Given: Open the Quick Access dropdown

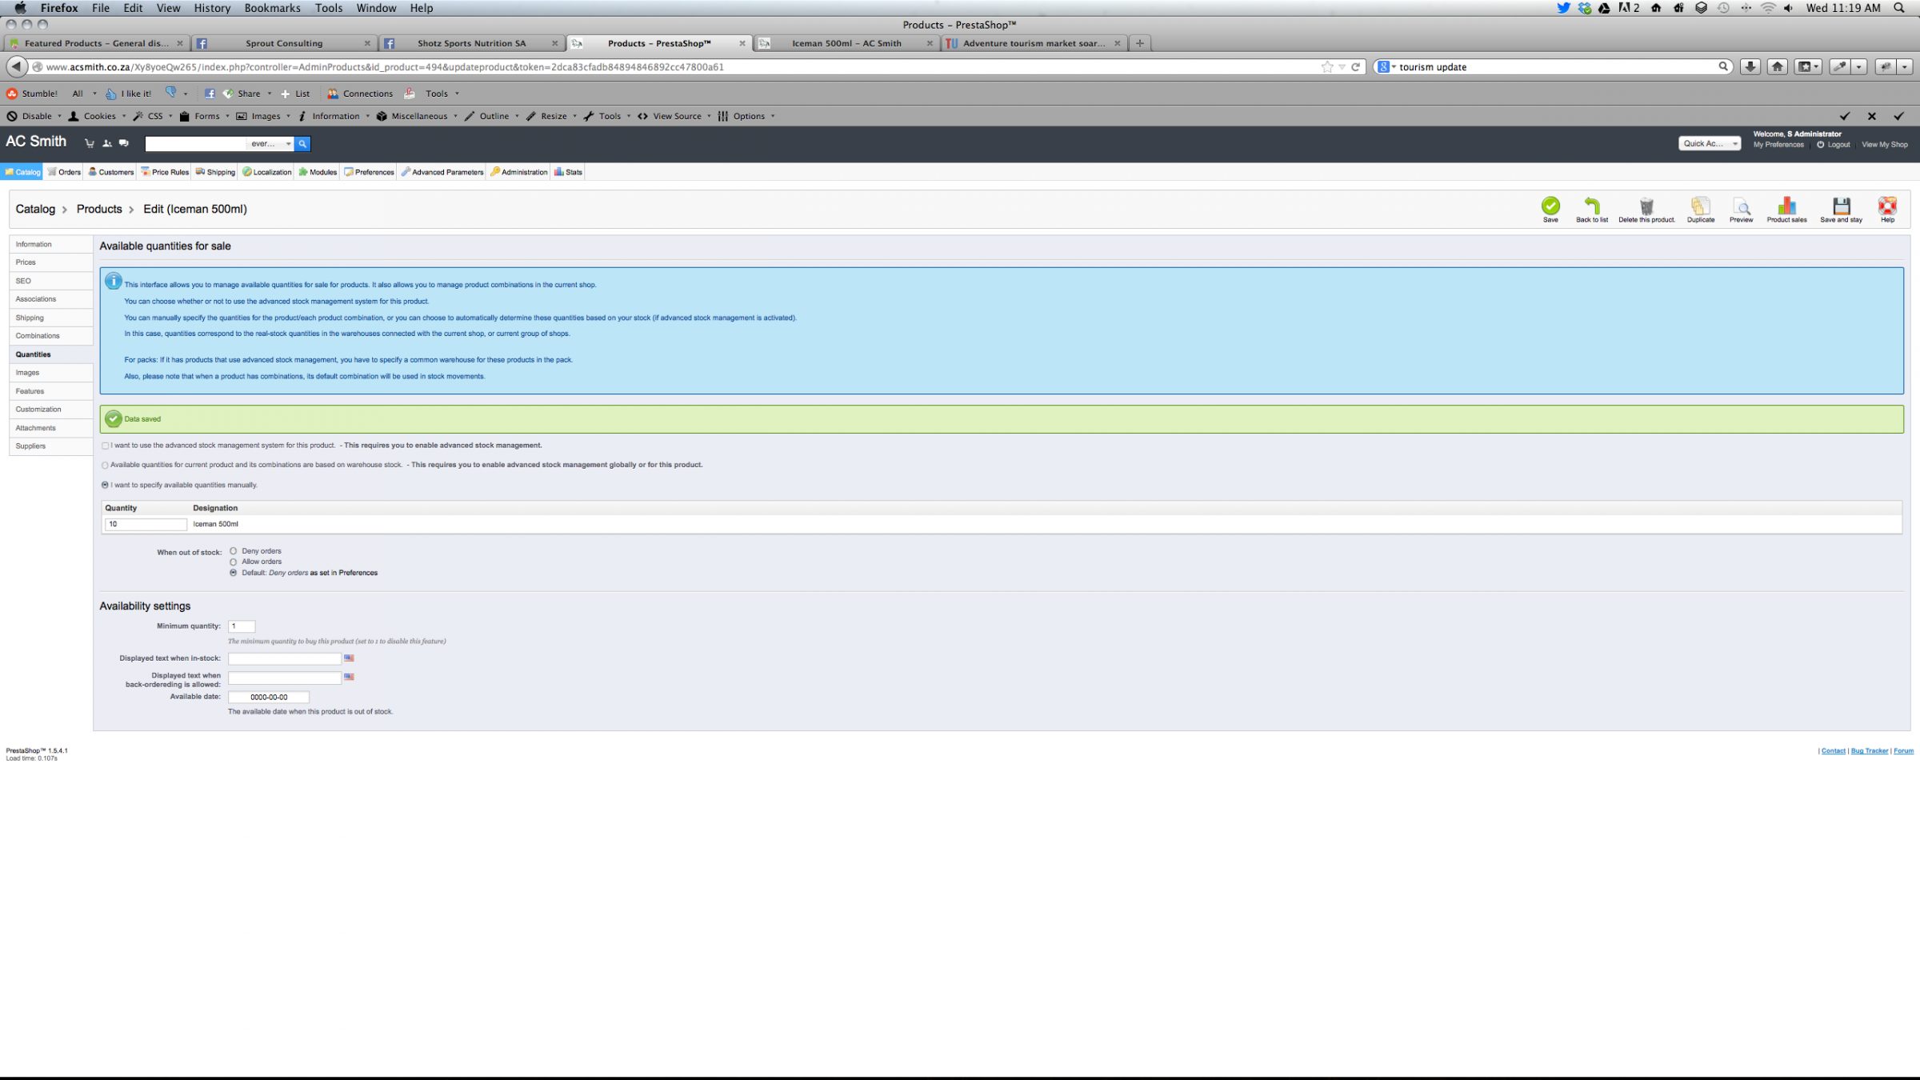Looking at the screenshot, I should [1709, 144].
